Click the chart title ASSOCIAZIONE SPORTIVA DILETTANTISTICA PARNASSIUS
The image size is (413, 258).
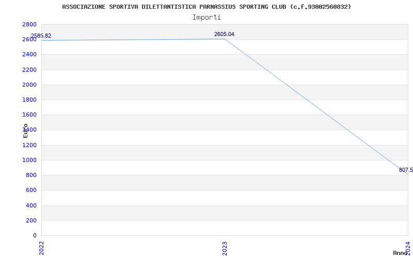point(206,7)
